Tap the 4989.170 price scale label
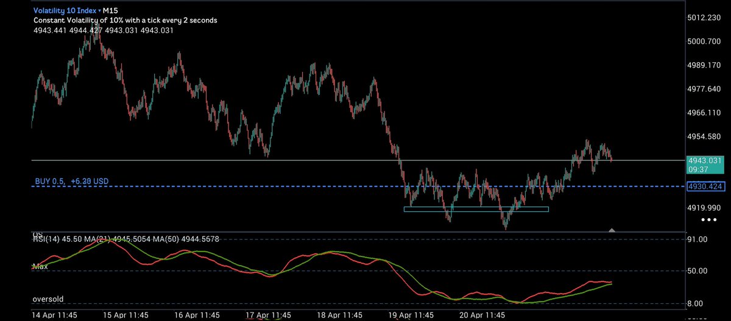731x321 pixels. click(705, 65)
